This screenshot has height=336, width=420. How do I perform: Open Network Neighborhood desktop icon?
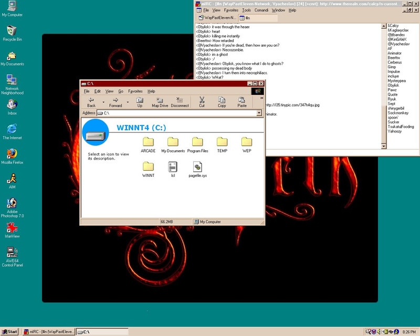click(12, 85)
